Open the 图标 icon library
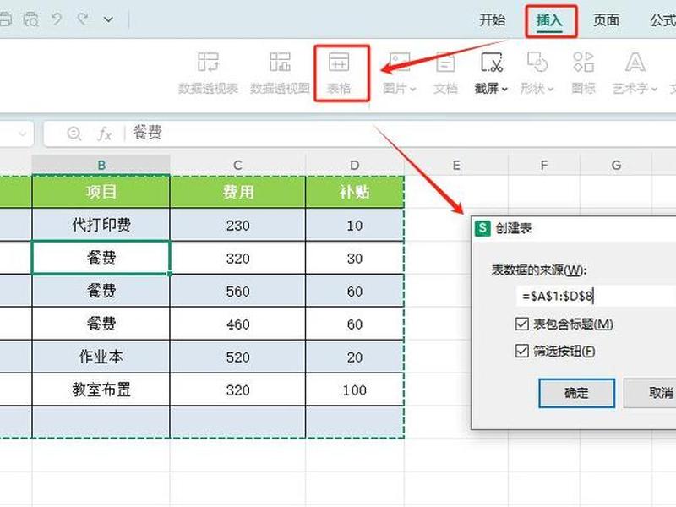Viewport: 676px width, 507px height. pos(583,73)
